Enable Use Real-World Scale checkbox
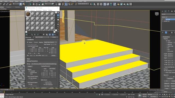The width and height of the screenshot is (175, 98). tap(27, 46)
